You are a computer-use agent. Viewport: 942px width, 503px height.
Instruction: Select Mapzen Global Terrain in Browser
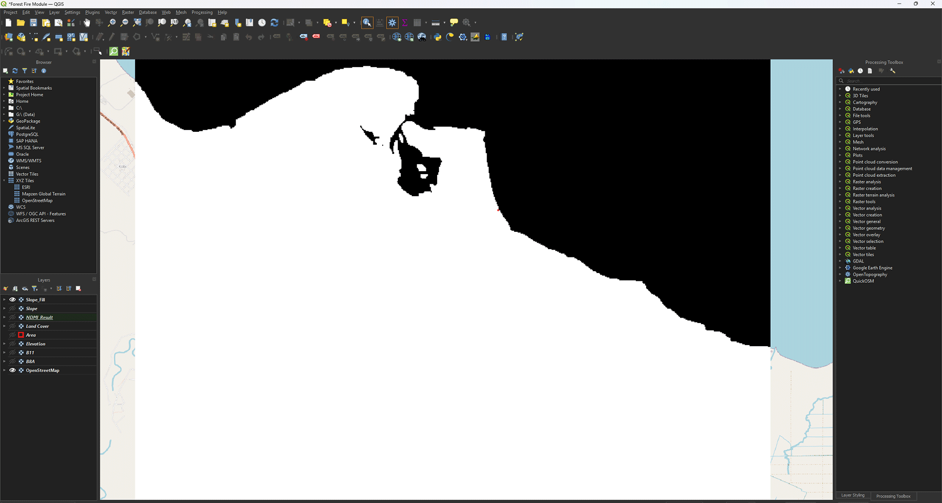pos(43,194)
